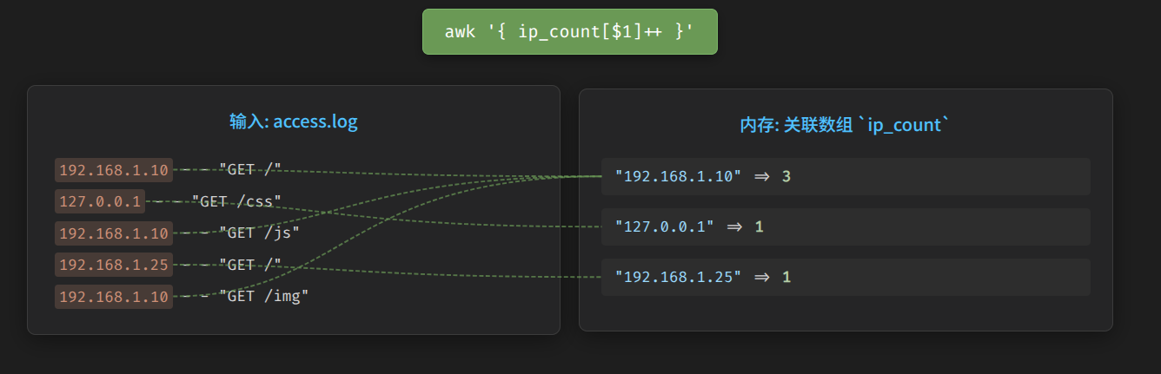1161x374 pixels.
Task: Click the arrow symbol in the 192.168.1.10 array entry
Action: coord(761,177)
